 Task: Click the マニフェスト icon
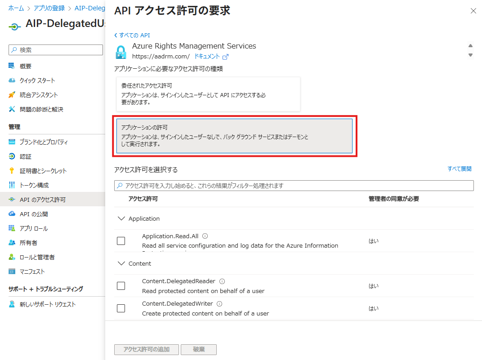coord(12,271)
